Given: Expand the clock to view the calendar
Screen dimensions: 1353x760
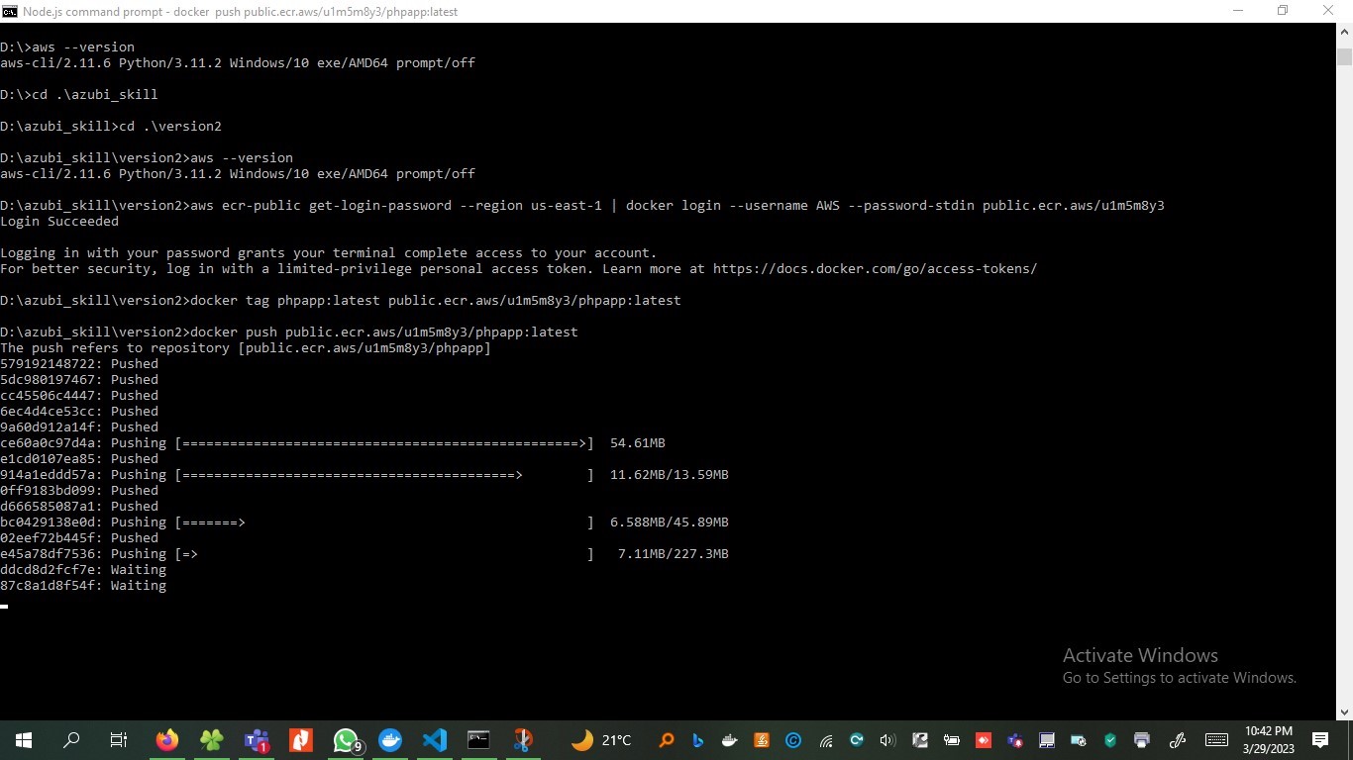Looking at the screenshot, I should (1268, 739).
